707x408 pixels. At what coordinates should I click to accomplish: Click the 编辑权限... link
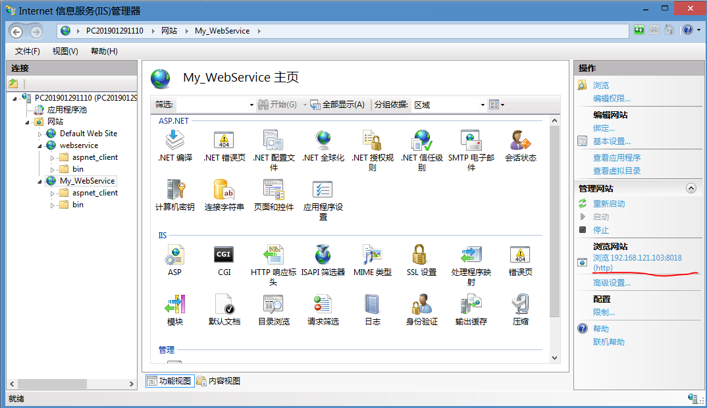pos(612,98)
